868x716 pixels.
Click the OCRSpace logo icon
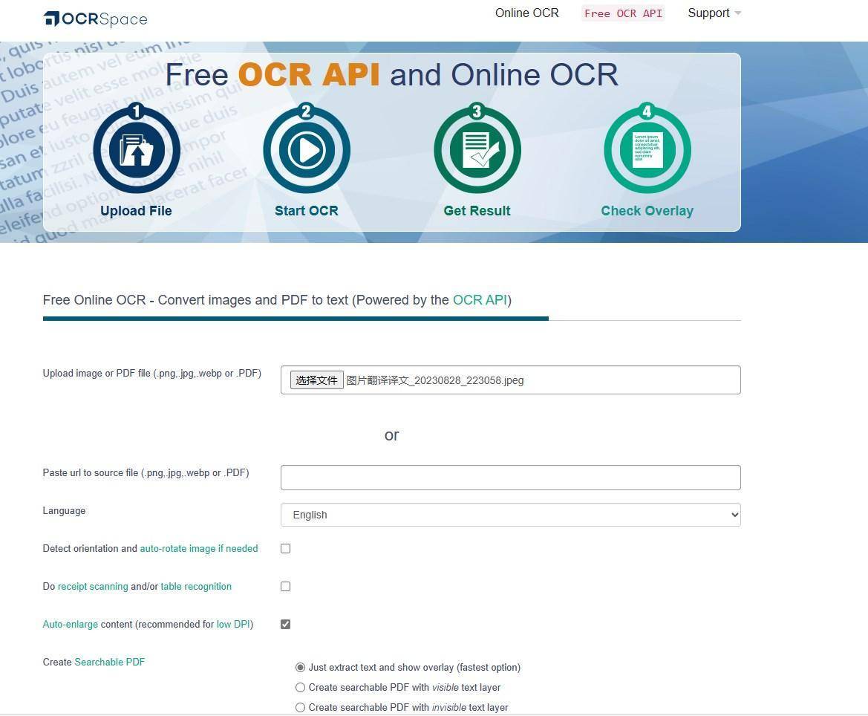[x=51, y=19]
